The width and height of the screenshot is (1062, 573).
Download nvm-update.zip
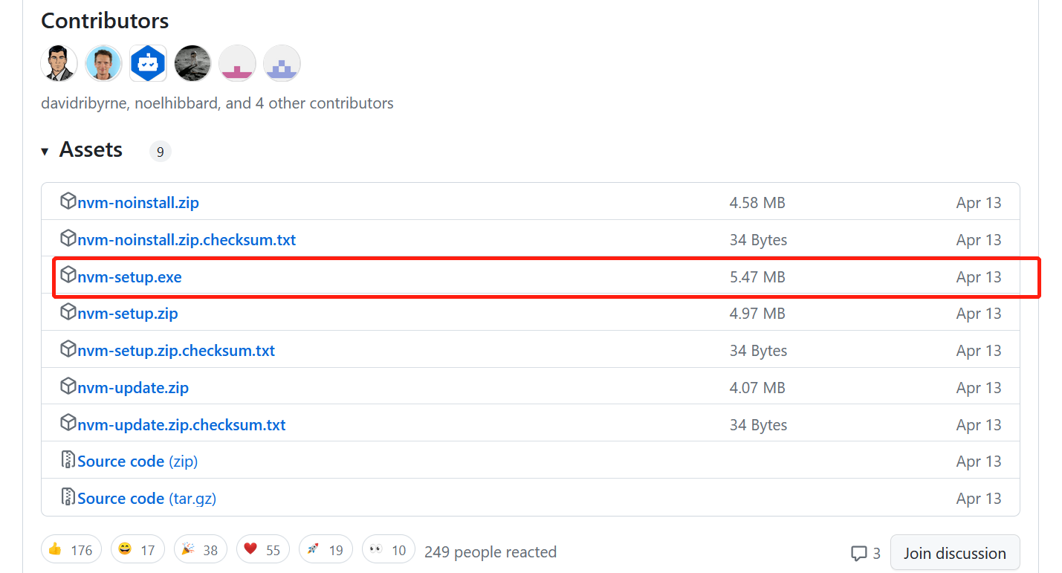(133, 388)
